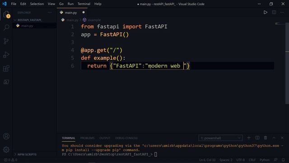Viewport: 289px width, 163px height.
Task: Open errors and warnings status indicator
Action: tap(10, 160)
